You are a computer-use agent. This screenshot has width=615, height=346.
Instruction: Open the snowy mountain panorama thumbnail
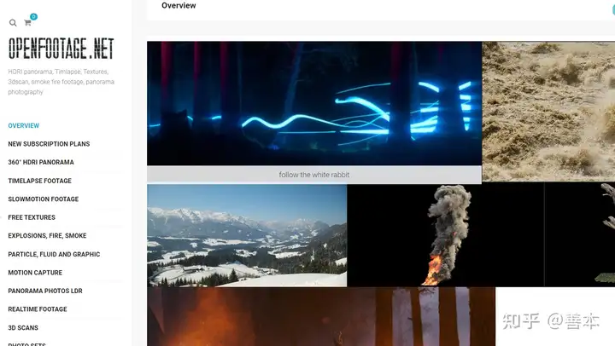pos(247,235)
